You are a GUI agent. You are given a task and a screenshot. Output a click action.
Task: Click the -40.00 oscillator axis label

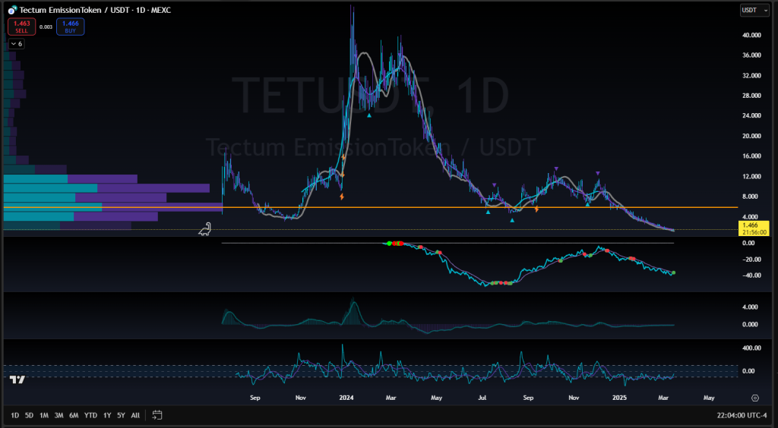(x=752, y=275)
